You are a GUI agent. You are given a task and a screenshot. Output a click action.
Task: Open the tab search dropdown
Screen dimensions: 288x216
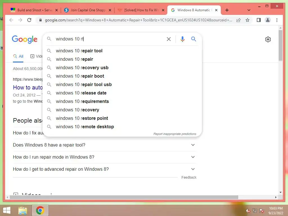[249, 10]
